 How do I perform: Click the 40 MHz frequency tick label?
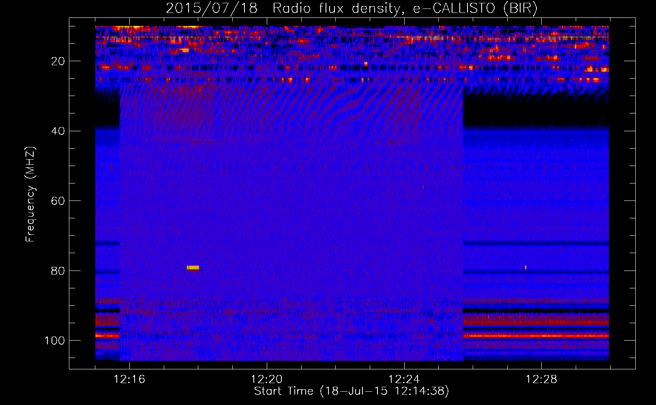pos(58,131)
